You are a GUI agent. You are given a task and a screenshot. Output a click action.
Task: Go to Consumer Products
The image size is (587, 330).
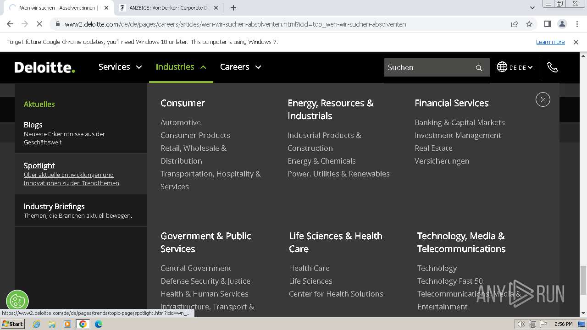click(195, 135)
